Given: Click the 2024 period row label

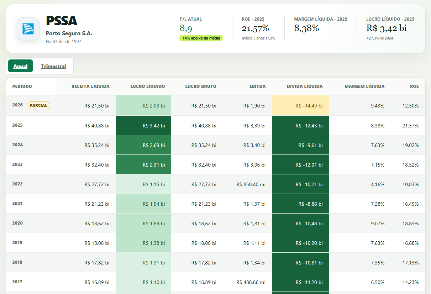Looking at the screenshot, I should [x=17, y=145].
